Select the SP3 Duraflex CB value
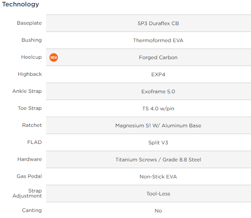 [x=158, y=23]
